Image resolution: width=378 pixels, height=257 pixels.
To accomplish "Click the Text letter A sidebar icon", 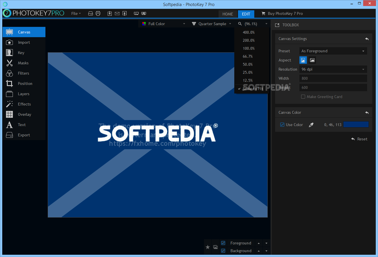I will pyautogui.click(x=9, y=125).
